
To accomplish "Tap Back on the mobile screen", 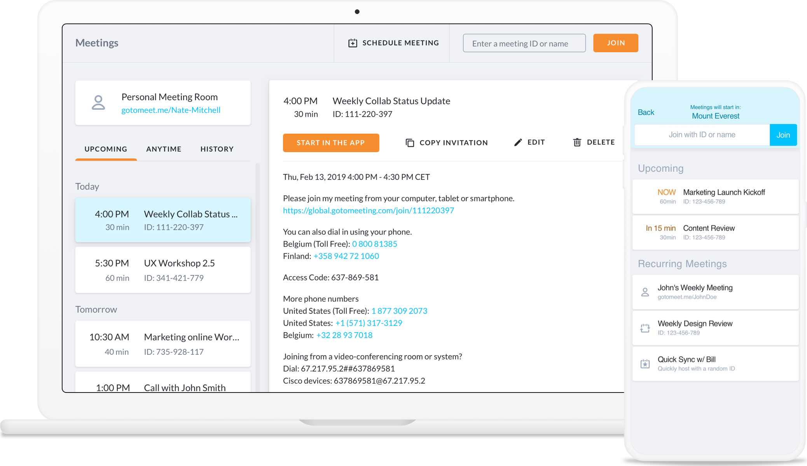I will click(646, 112).
